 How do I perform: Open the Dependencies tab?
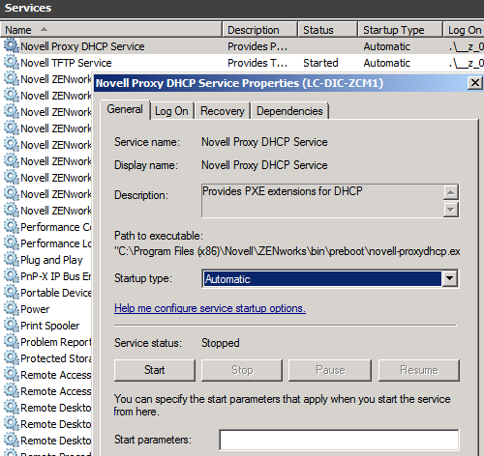289,111
